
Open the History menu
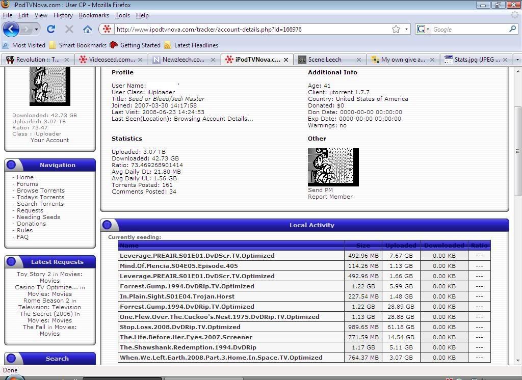[x=63, y=15]
